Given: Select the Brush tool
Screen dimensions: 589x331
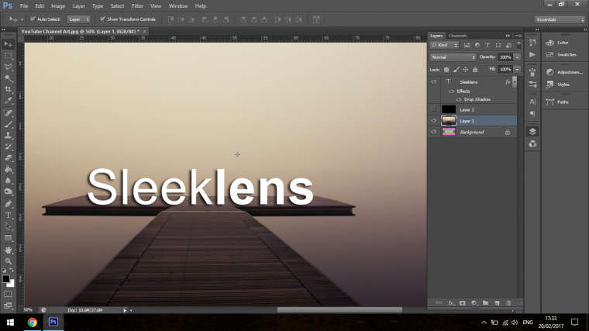Looking at the screenshot, I should click(x=8, y=124).
